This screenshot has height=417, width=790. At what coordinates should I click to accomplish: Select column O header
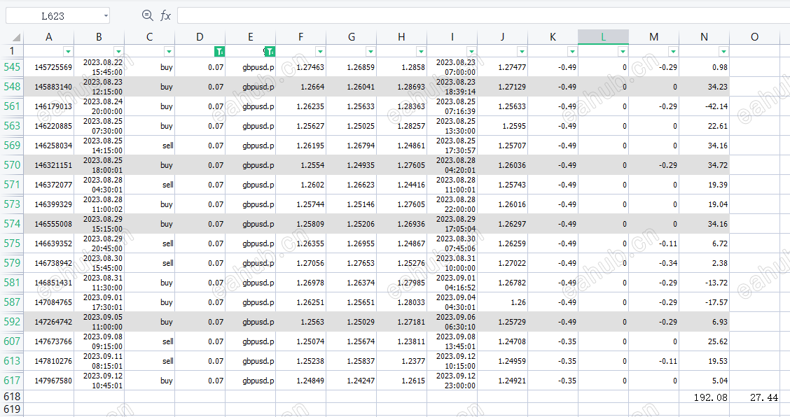(754, 37)
